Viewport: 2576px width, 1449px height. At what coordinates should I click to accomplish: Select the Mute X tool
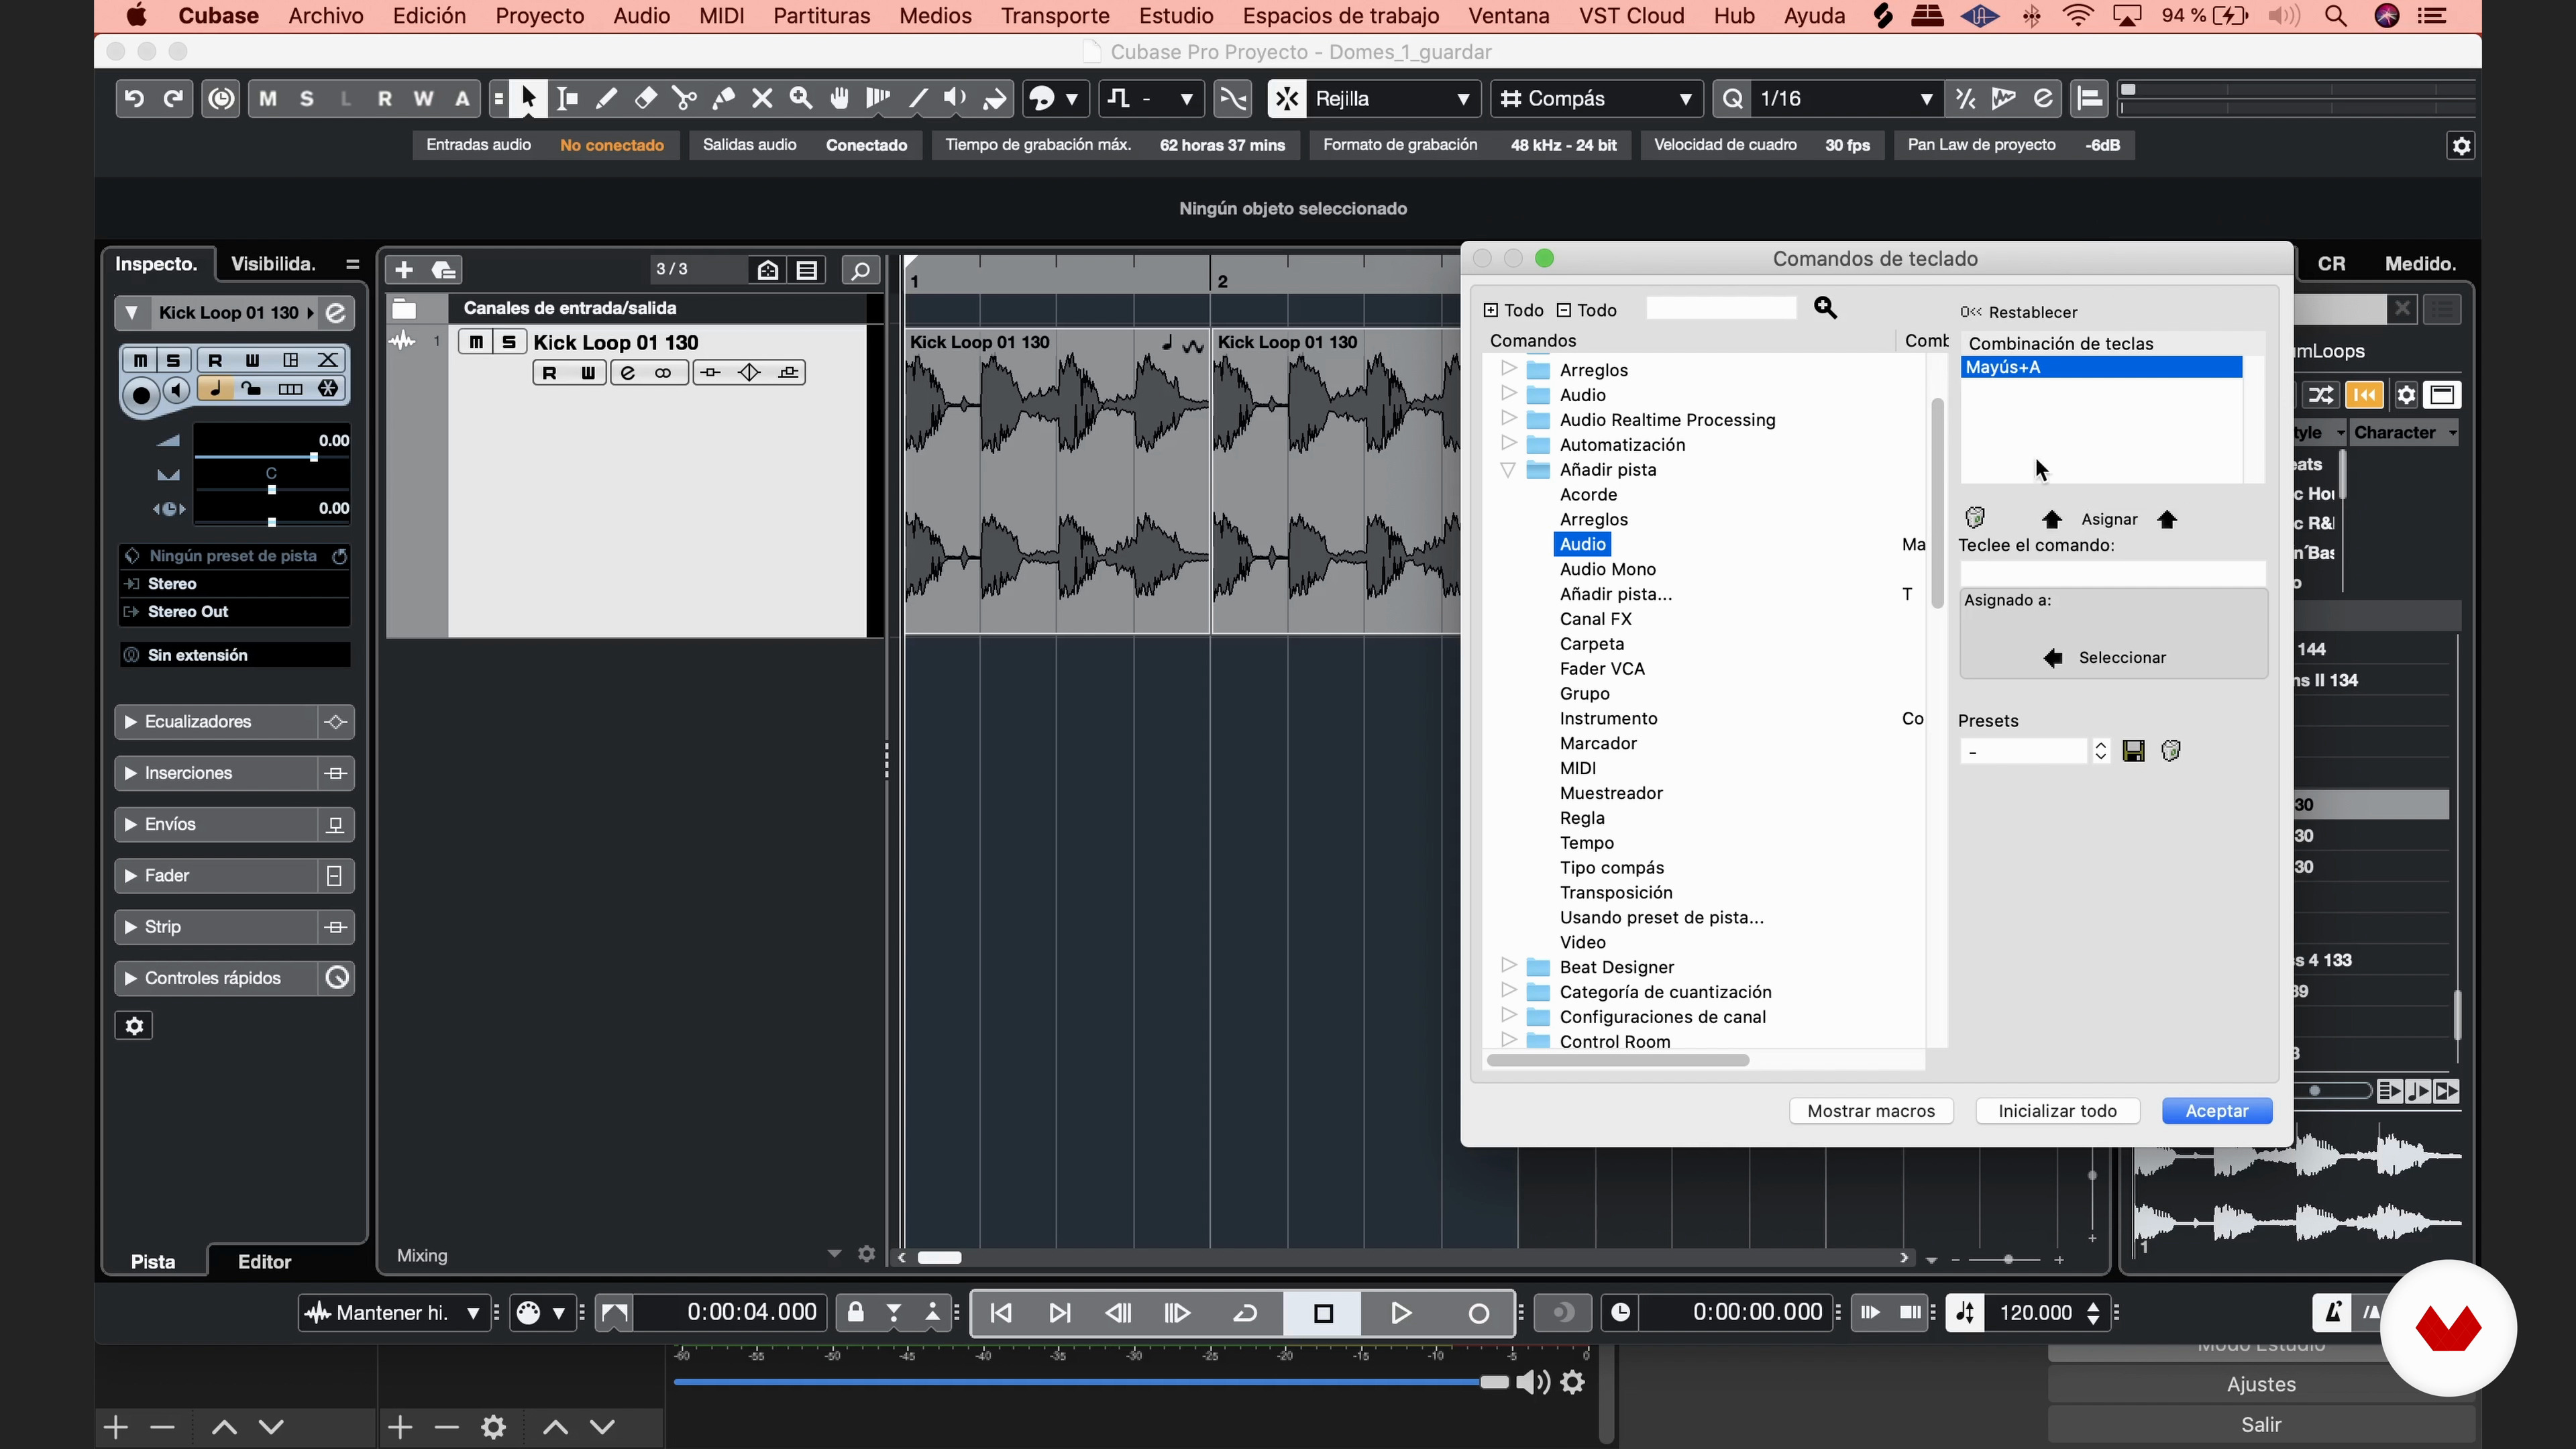(x=762, y=98)
